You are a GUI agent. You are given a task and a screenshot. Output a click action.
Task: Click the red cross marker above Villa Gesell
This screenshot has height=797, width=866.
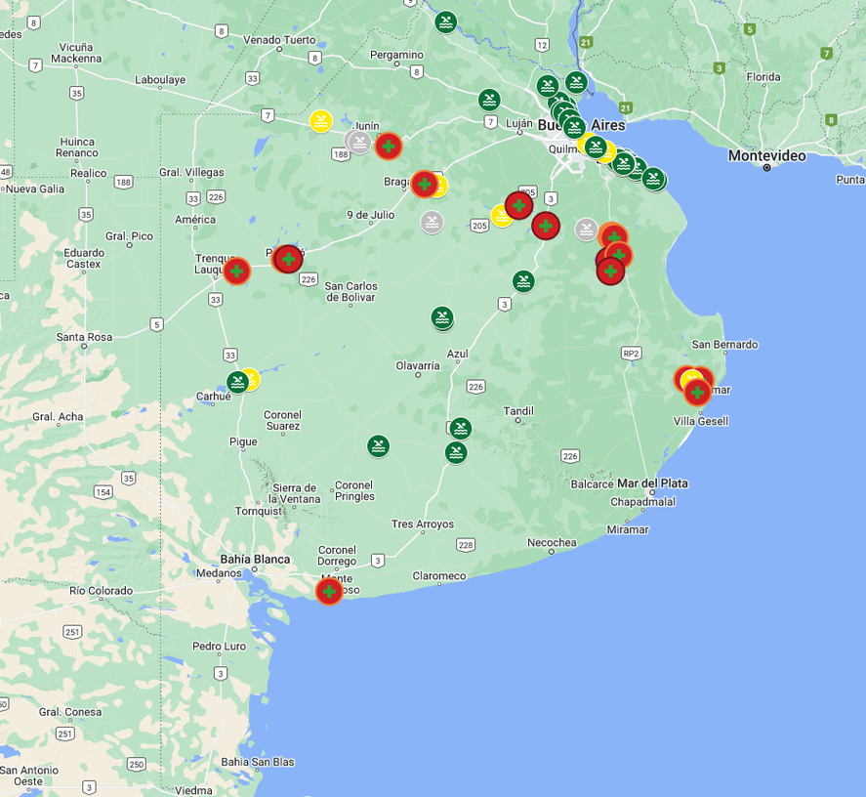tap(697, 393)
